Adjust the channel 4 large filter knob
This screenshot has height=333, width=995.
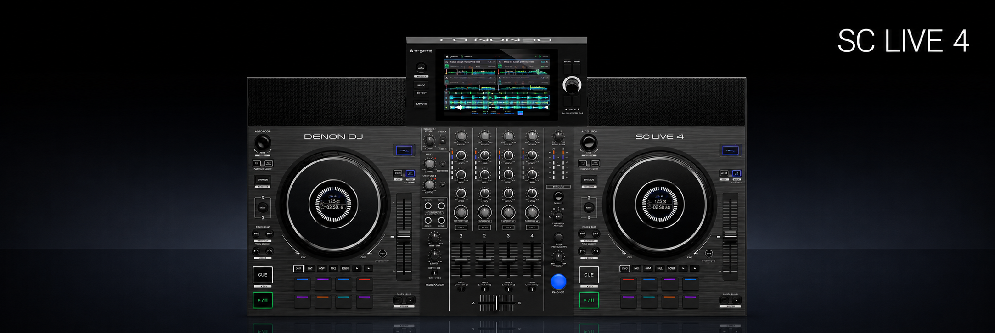tap(532, 212)
